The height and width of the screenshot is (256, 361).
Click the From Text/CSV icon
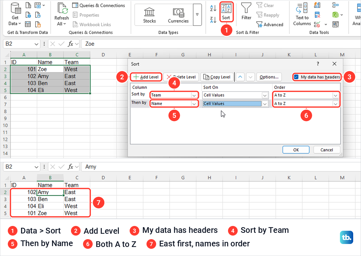[28, 5]
